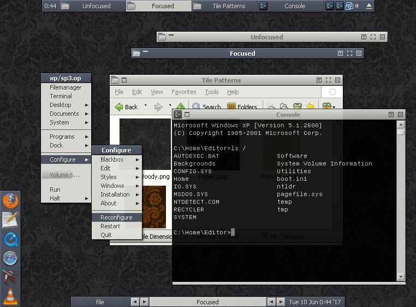
Task: Expand the Documents submenu
Action: tap(66, 114)
